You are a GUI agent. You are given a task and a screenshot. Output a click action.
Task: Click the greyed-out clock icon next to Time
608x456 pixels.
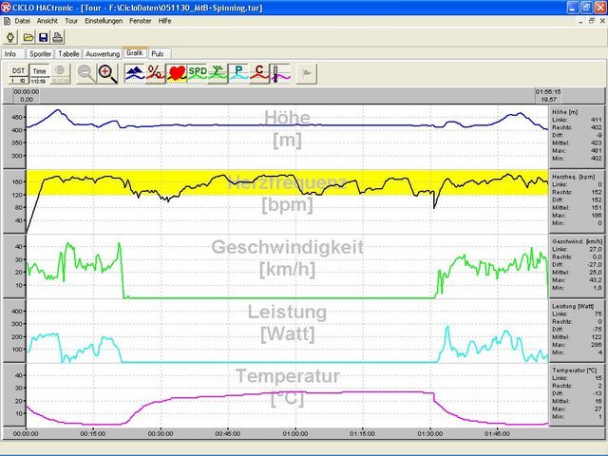tap(60, 74)
